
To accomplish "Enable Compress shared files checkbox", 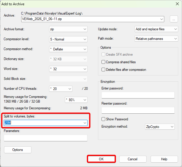I will click(x=103, y=62).
